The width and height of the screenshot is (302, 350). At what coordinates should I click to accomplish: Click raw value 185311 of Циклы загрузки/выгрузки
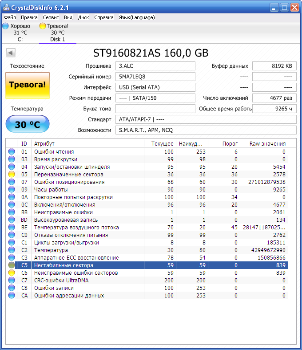click(x=276, y=242)
